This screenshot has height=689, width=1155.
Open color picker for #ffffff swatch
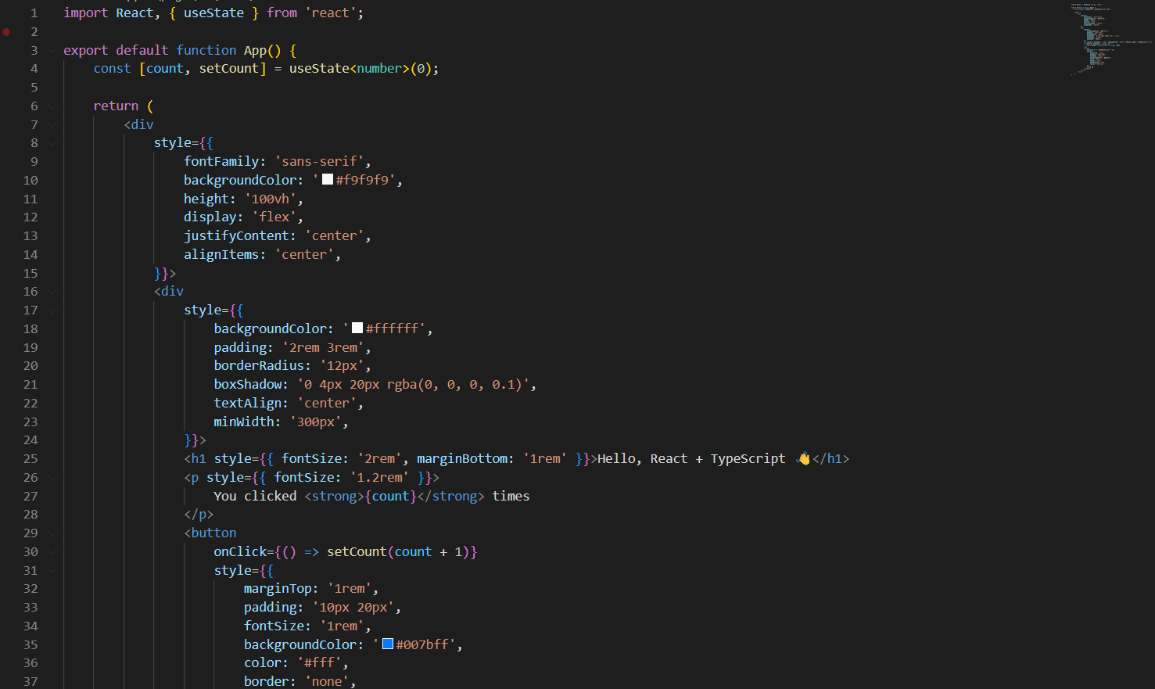click(x=357, y=328)
